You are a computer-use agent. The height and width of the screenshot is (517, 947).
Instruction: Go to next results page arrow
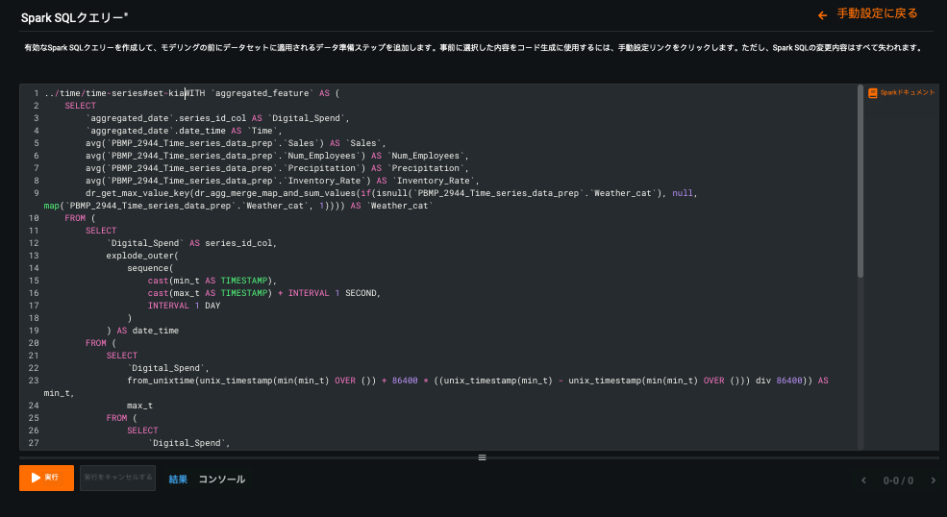(x=933, y=480)
